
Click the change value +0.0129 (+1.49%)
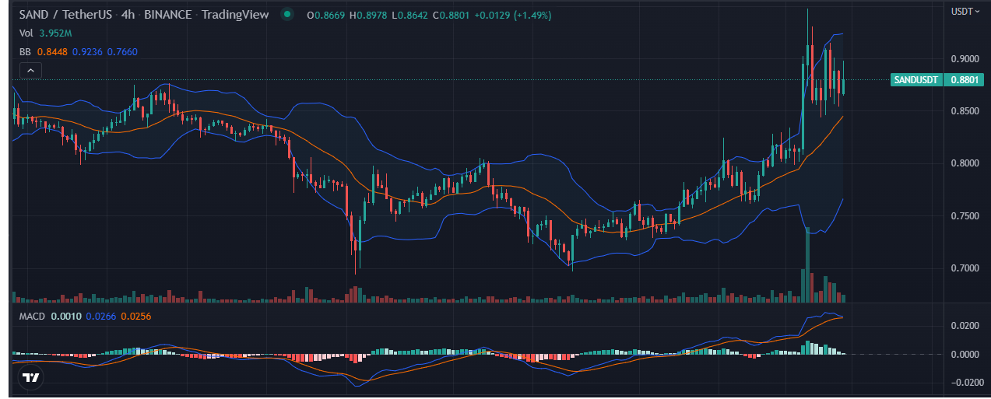(512, 16)
